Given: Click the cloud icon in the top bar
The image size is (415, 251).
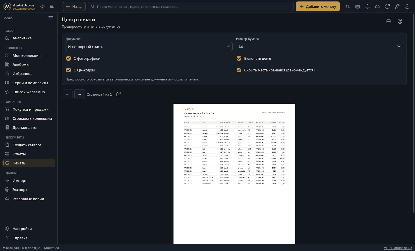Looking at the screenshot, I should click(377, 6).
